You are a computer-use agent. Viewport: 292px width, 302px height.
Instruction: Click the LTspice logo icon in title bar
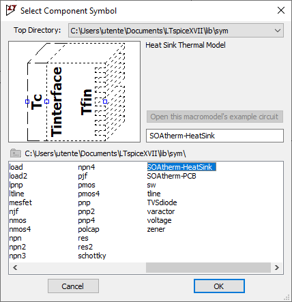[x=11, y=10]
